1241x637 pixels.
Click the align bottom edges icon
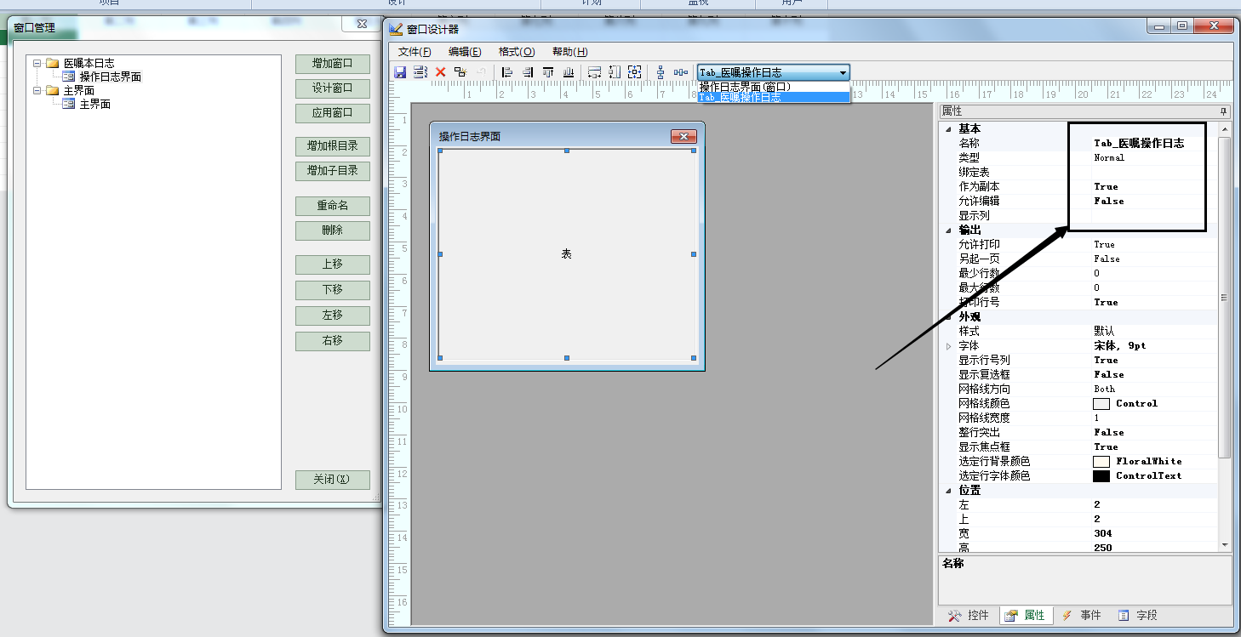pos(568,72)
